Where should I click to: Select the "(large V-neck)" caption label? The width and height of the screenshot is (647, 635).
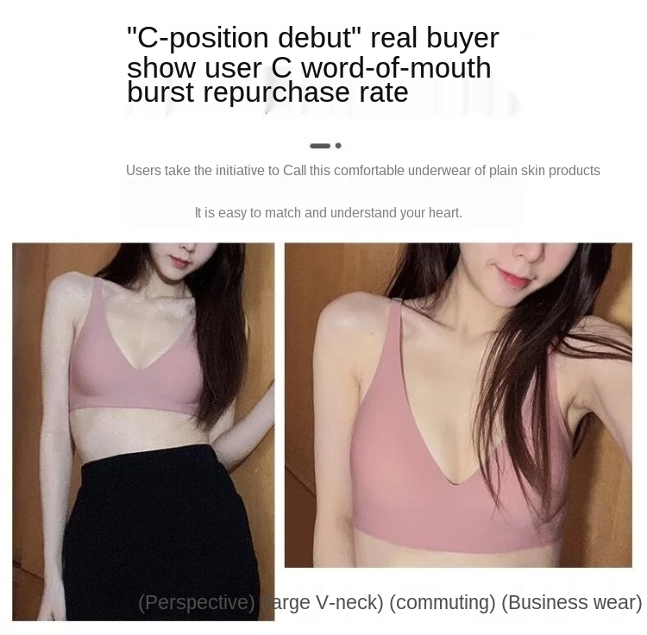pyautogui.click(x=323, y=602)
